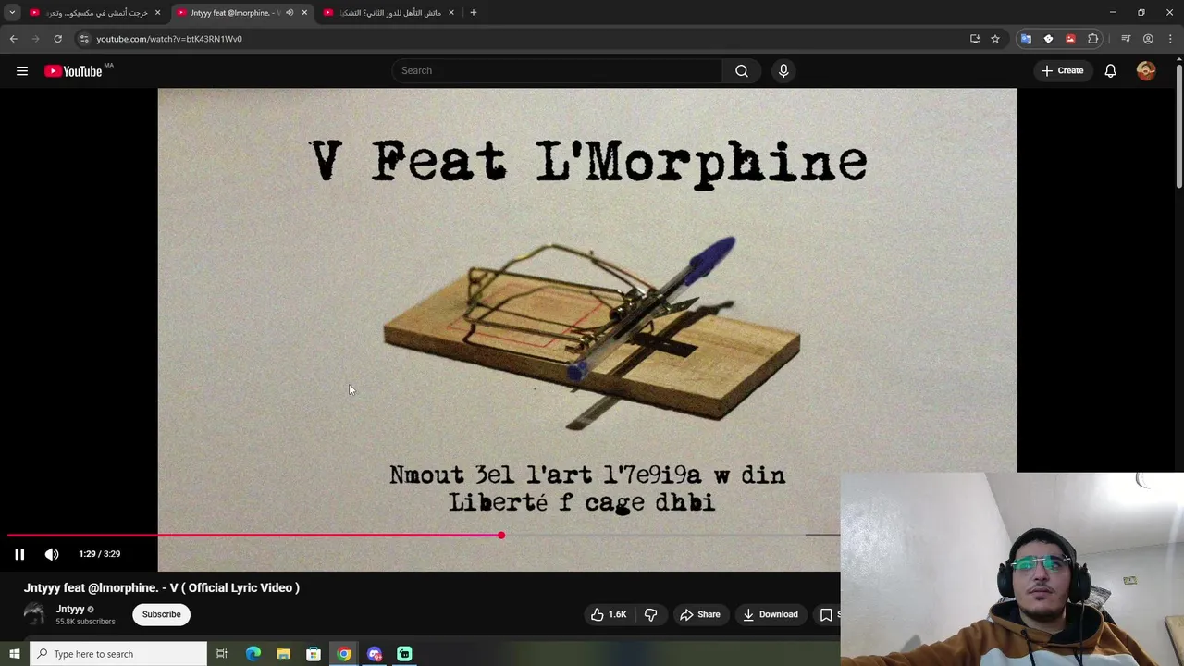Open File Explorer from the taskbar
The width and height of the screenshot is (1184, 666).
(283, 654)
